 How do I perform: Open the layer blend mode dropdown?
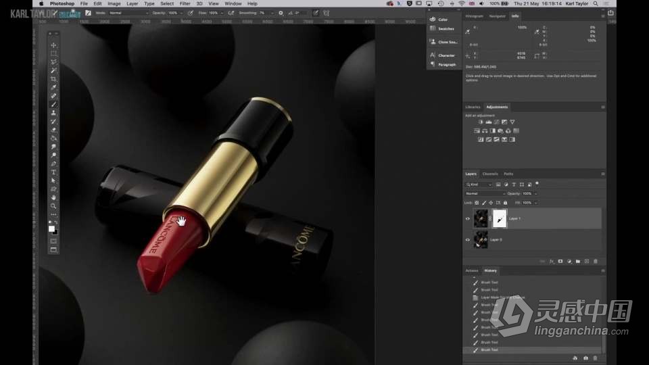(485, 194)
